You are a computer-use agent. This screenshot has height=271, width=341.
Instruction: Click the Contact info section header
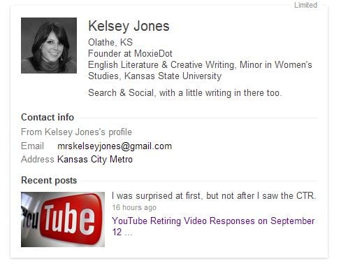tap(48, 118)
